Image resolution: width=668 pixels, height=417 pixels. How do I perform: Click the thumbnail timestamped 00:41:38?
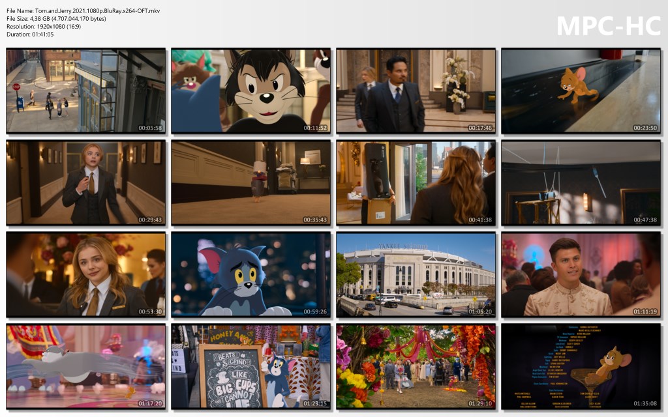click(416, 183)
